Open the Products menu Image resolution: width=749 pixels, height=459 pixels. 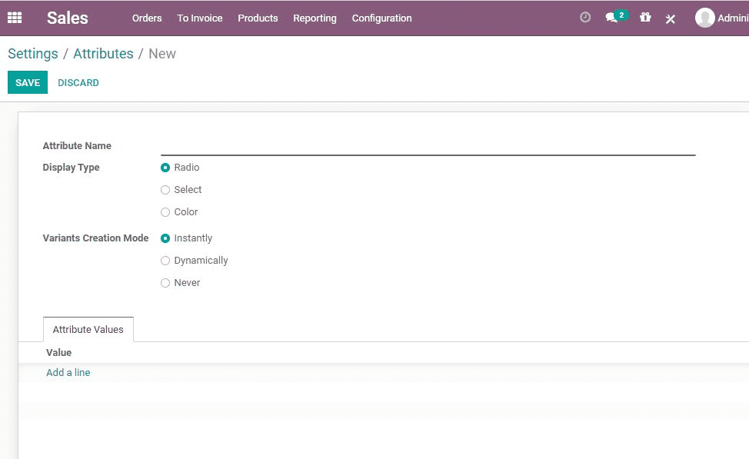coord(258,18)
